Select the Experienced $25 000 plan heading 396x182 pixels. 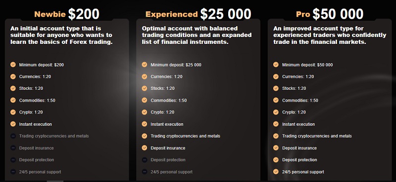tap(198, 14)
